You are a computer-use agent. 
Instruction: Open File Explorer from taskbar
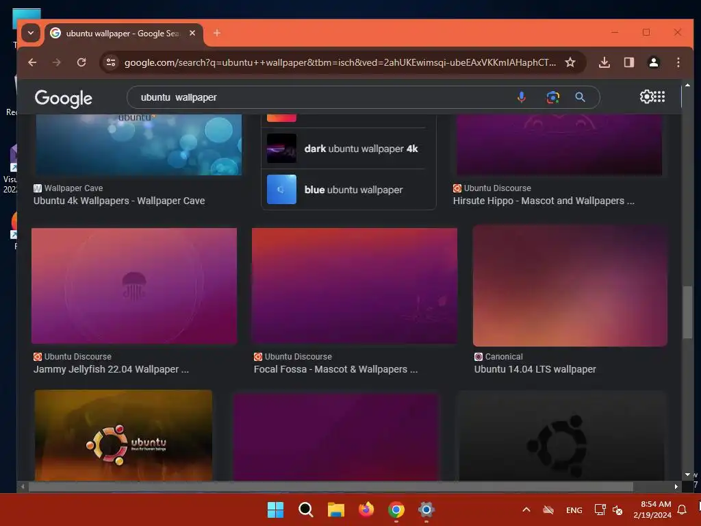(335, 510)
